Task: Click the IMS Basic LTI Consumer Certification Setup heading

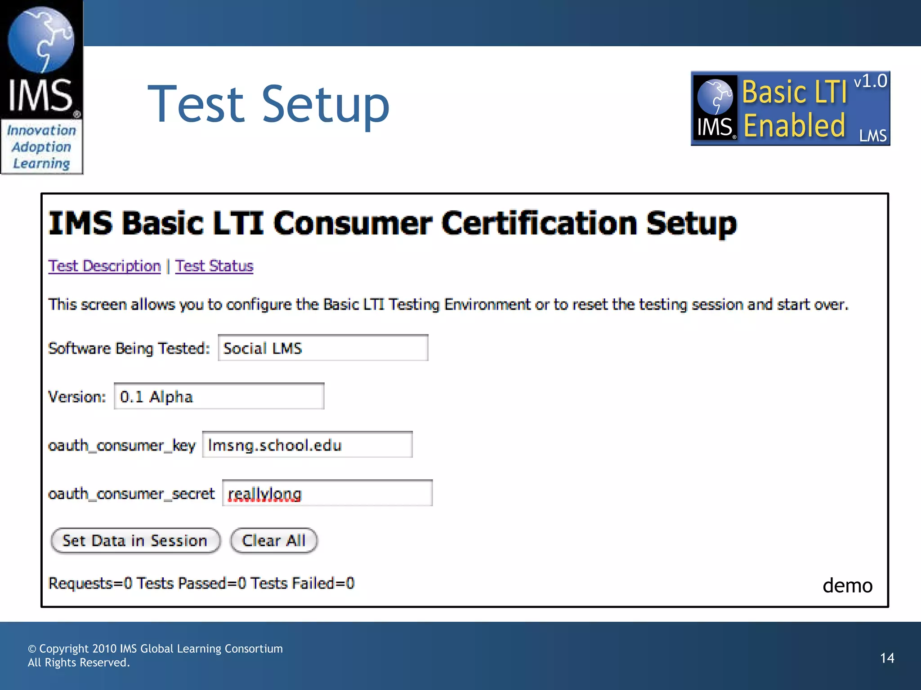Action: coord(393,223)
